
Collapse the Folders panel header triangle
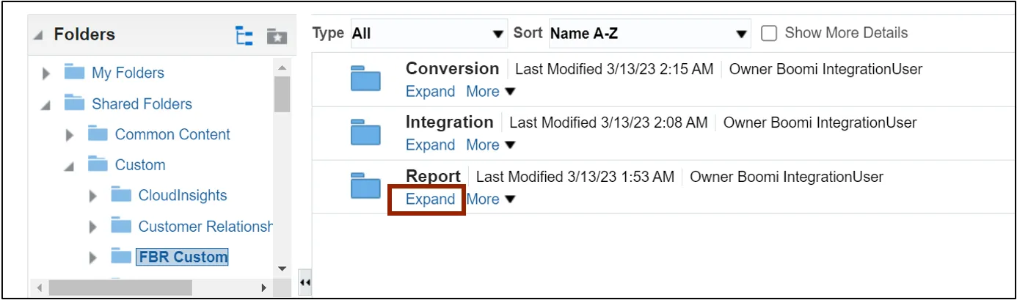point(38,35)
